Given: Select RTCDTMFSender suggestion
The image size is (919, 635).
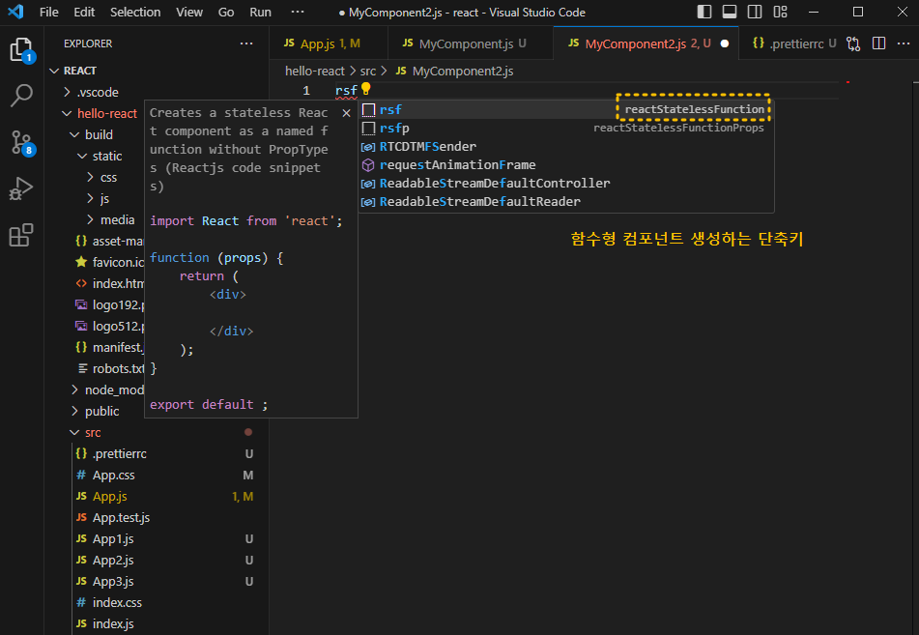Looking at the screenshot, I should coord(566,147).
